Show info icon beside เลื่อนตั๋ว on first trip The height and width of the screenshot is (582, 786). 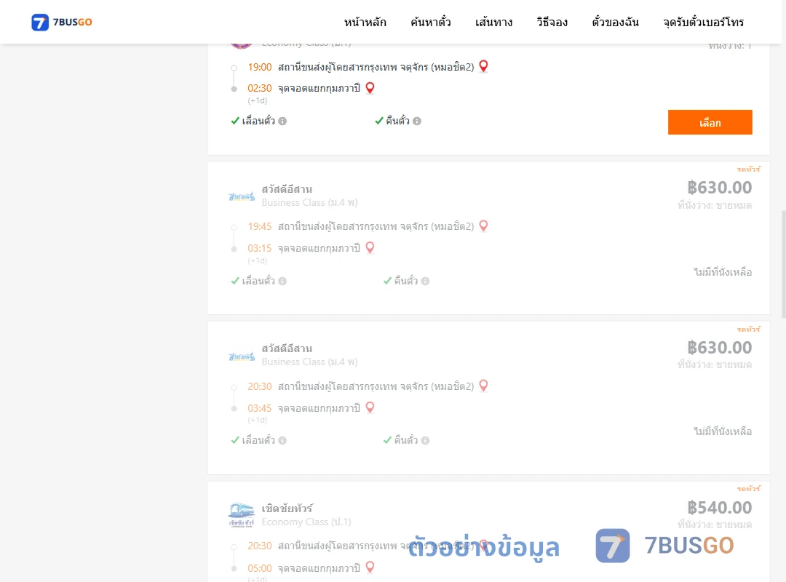(x=282, y=121)
